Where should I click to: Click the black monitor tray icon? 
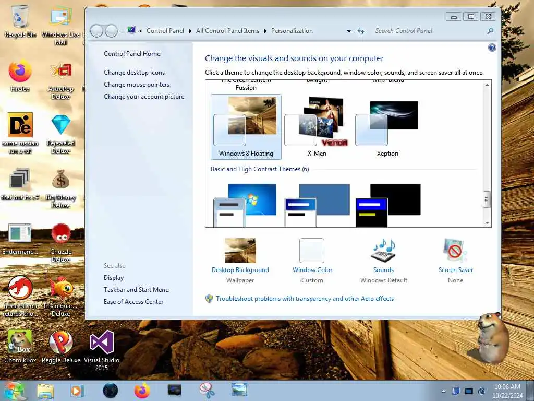point(469,391)
